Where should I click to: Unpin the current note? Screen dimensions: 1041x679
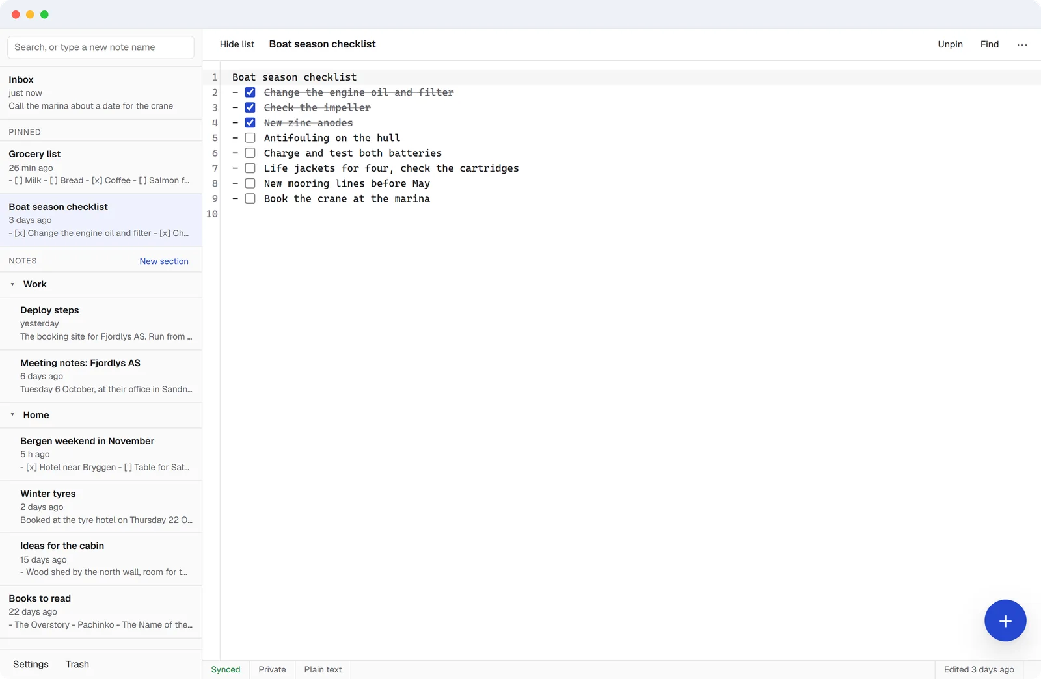click(950, 44)
